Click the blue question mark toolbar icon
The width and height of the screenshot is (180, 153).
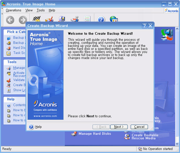[x=101, y=19]
